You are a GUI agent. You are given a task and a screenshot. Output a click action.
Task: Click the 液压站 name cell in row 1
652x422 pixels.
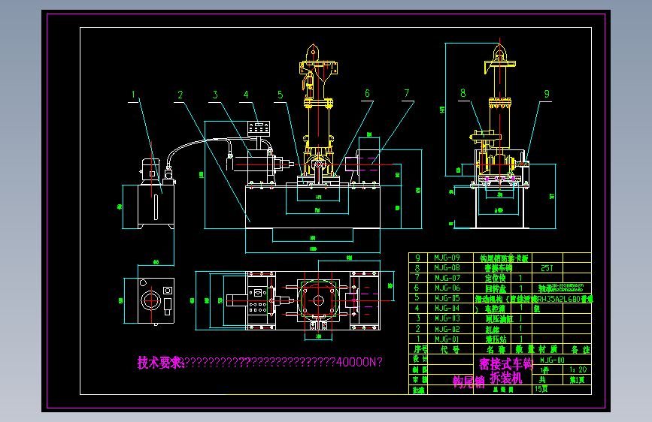click(x=496, y=339)
